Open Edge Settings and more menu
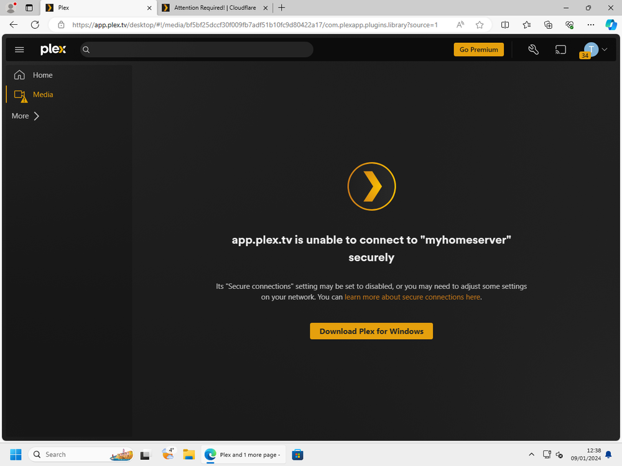The image size is (622, 466). (591, 25)
